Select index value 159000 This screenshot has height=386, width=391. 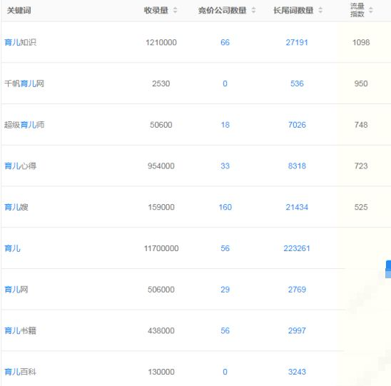(161, 207)
